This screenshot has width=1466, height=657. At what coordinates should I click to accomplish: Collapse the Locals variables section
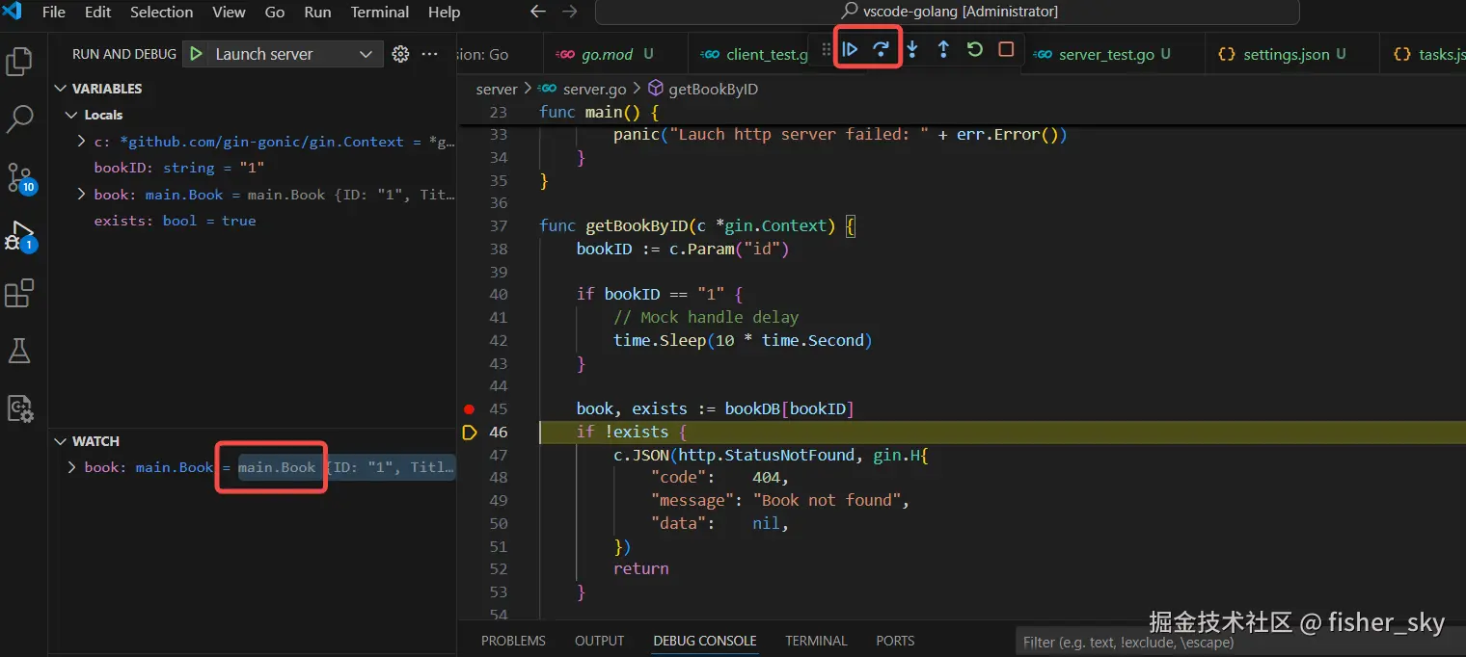pyautogui.click(x=71, y=114)
